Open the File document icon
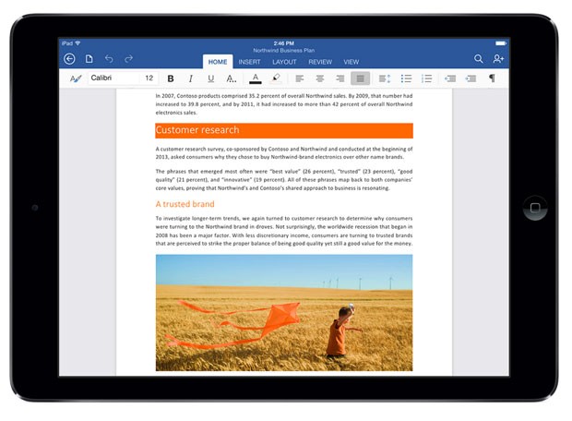Screen dimensions: 572x421 pyautogui.click(x=89, y=59)
